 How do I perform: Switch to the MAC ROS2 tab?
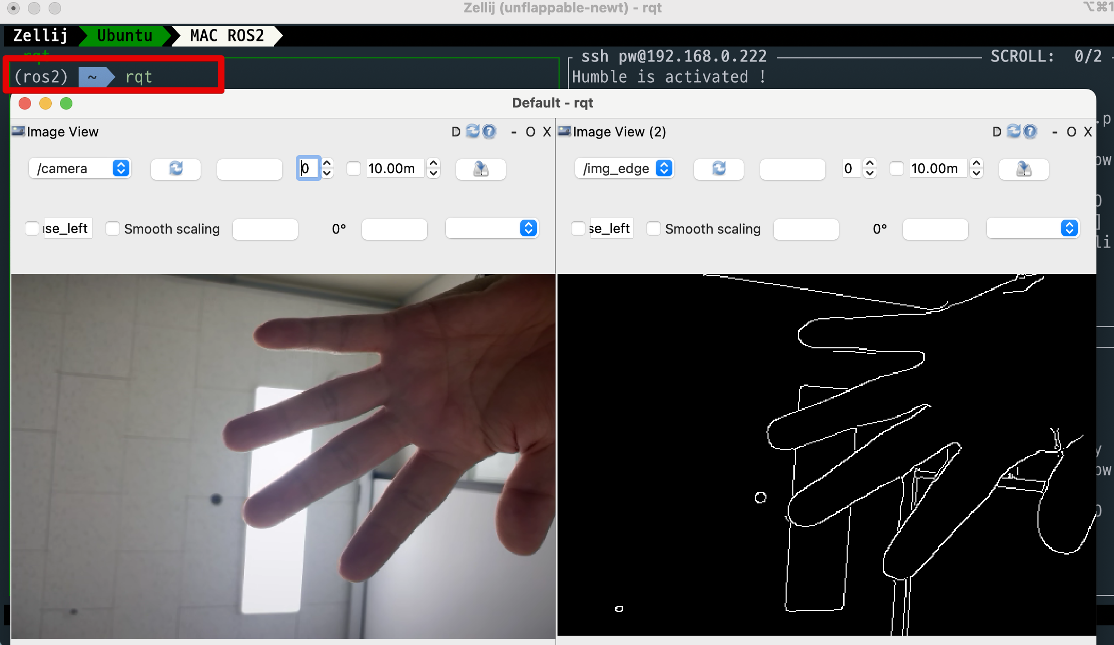coord(227,36)
